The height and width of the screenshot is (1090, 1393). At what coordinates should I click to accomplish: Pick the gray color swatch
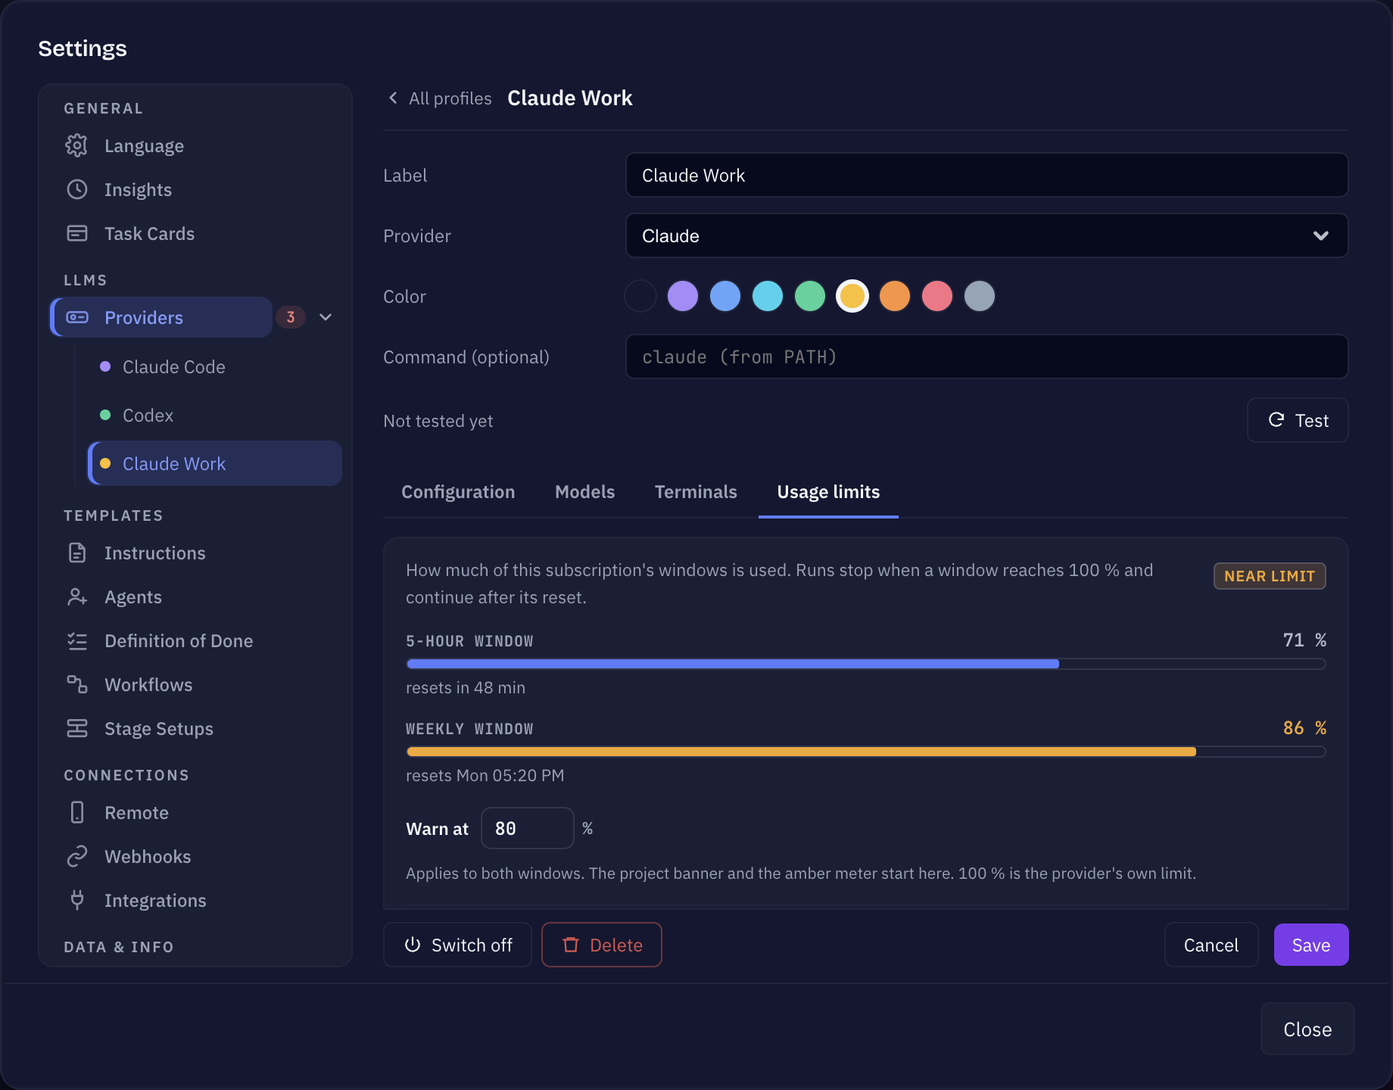[979, 296]
